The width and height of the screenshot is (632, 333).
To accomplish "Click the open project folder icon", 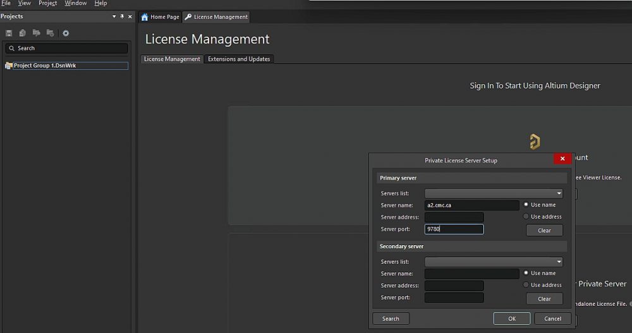I will [x=37, y=33].
